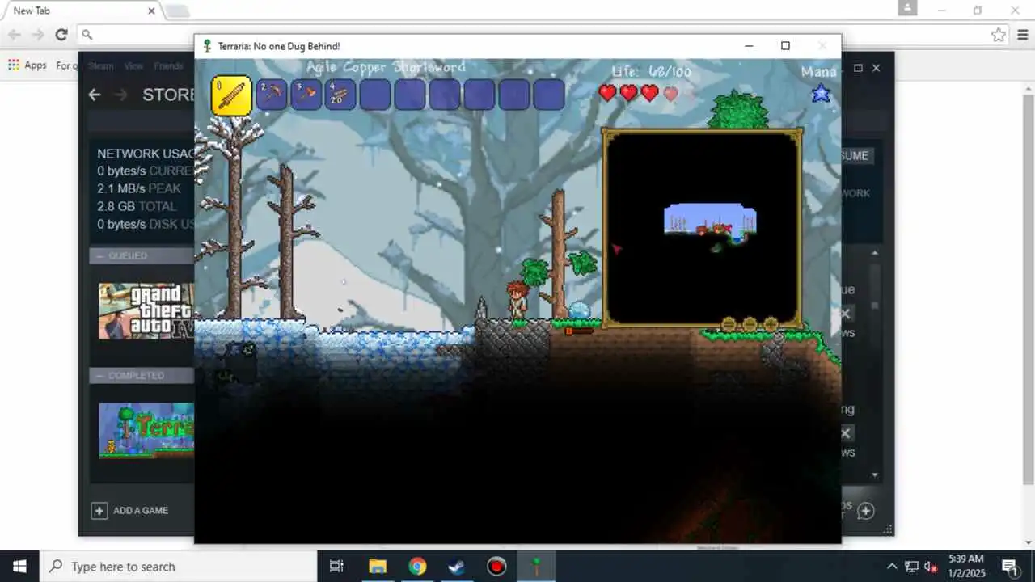Click the first full life heart
The image size is (1035, 582).
click(x=607, y=93)
